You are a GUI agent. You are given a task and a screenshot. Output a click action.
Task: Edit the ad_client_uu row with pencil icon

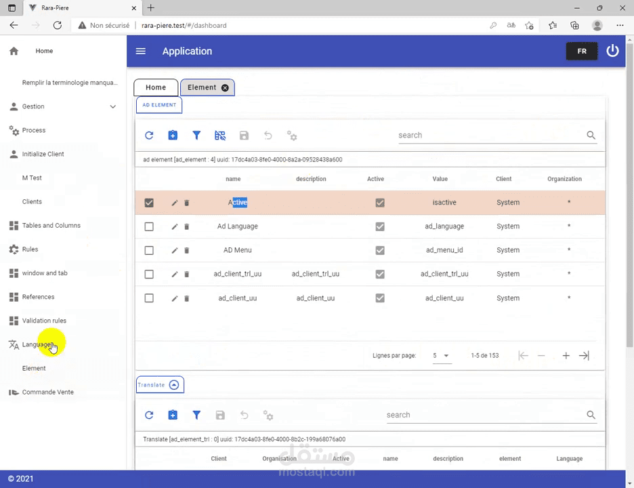click(x=175, y=299)
